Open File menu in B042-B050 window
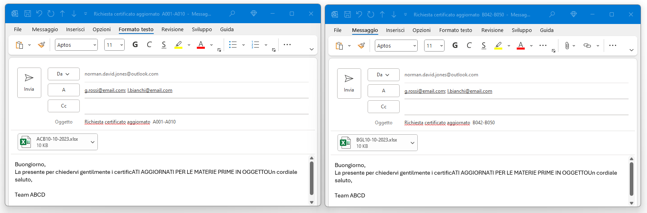The height and width of the screenshot is (213, 647). click(x=338, y=30)
